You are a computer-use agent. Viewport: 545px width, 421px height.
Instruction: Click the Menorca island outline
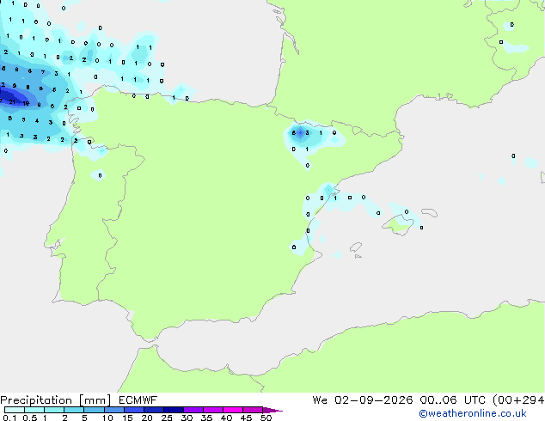[429, 212]
